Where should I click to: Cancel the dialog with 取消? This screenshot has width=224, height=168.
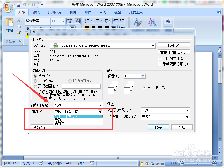[x=182, y=127]
